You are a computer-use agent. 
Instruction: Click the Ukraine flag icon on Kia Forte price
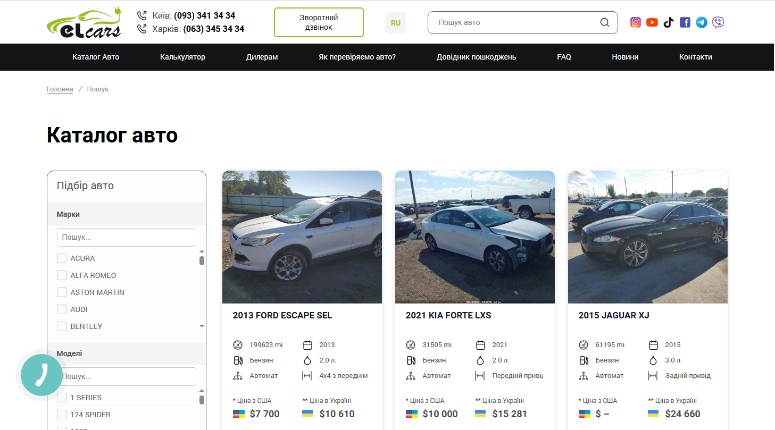click(480, 414)
